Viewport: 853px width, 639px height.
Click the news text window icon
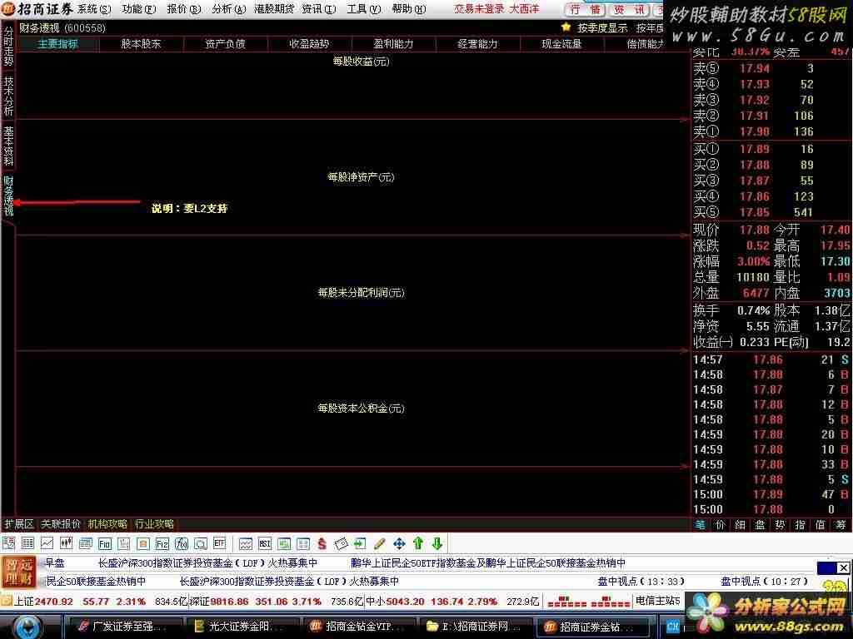pyautogui.click(x=86, y=542)
